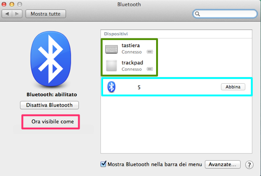Click Connesso status under trackpad
The height and width of the screenshot is (176, 261).
click(132, 69)
